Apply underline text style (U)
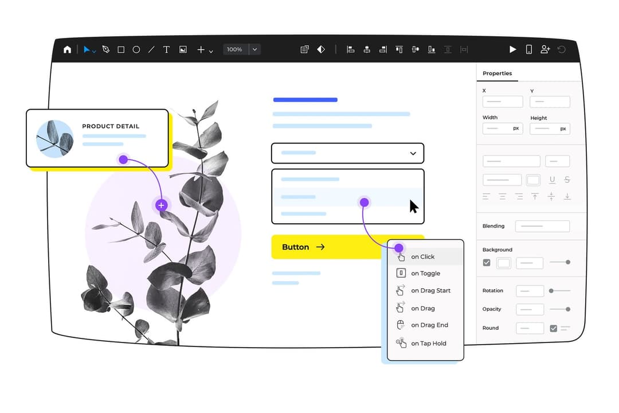This screenshot has height=413, width=619. pyautogui.click(x=553, y=180)
